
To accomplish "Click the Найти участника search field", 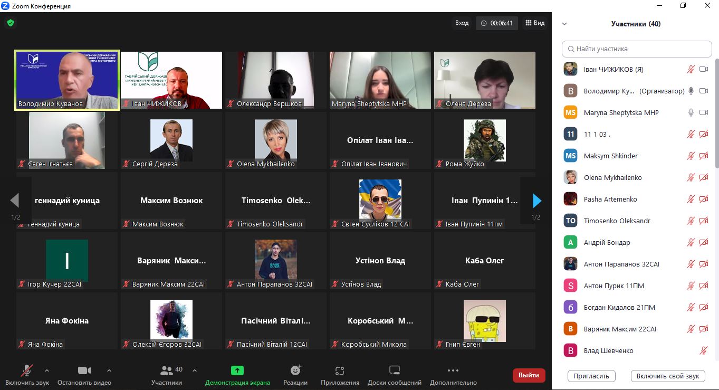I will [x=637, y=49].
